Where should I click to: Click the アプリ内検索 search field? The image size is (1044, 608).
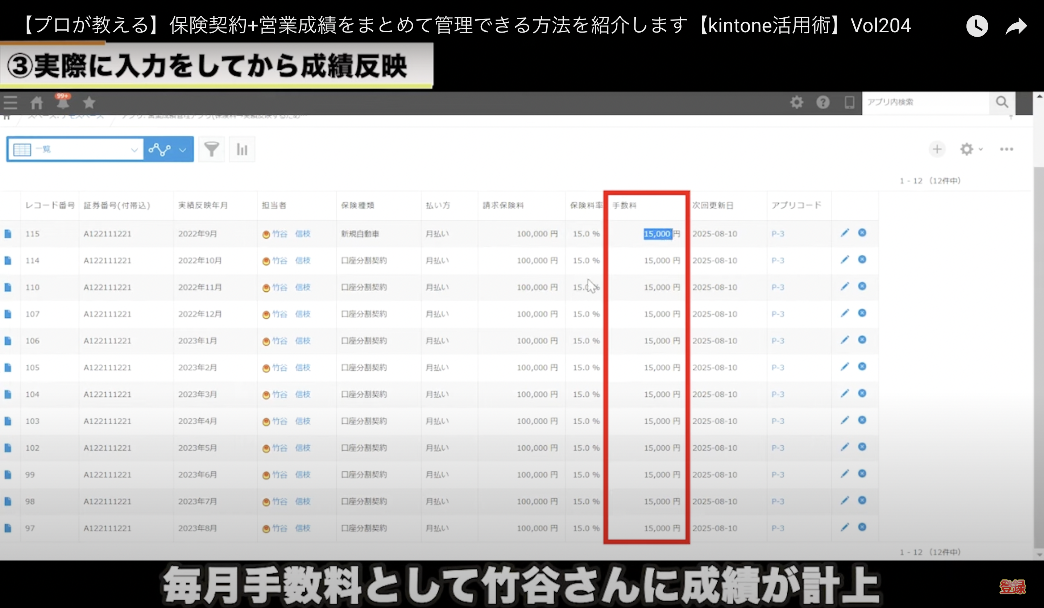pyautogui.click(x=925, y=102)
